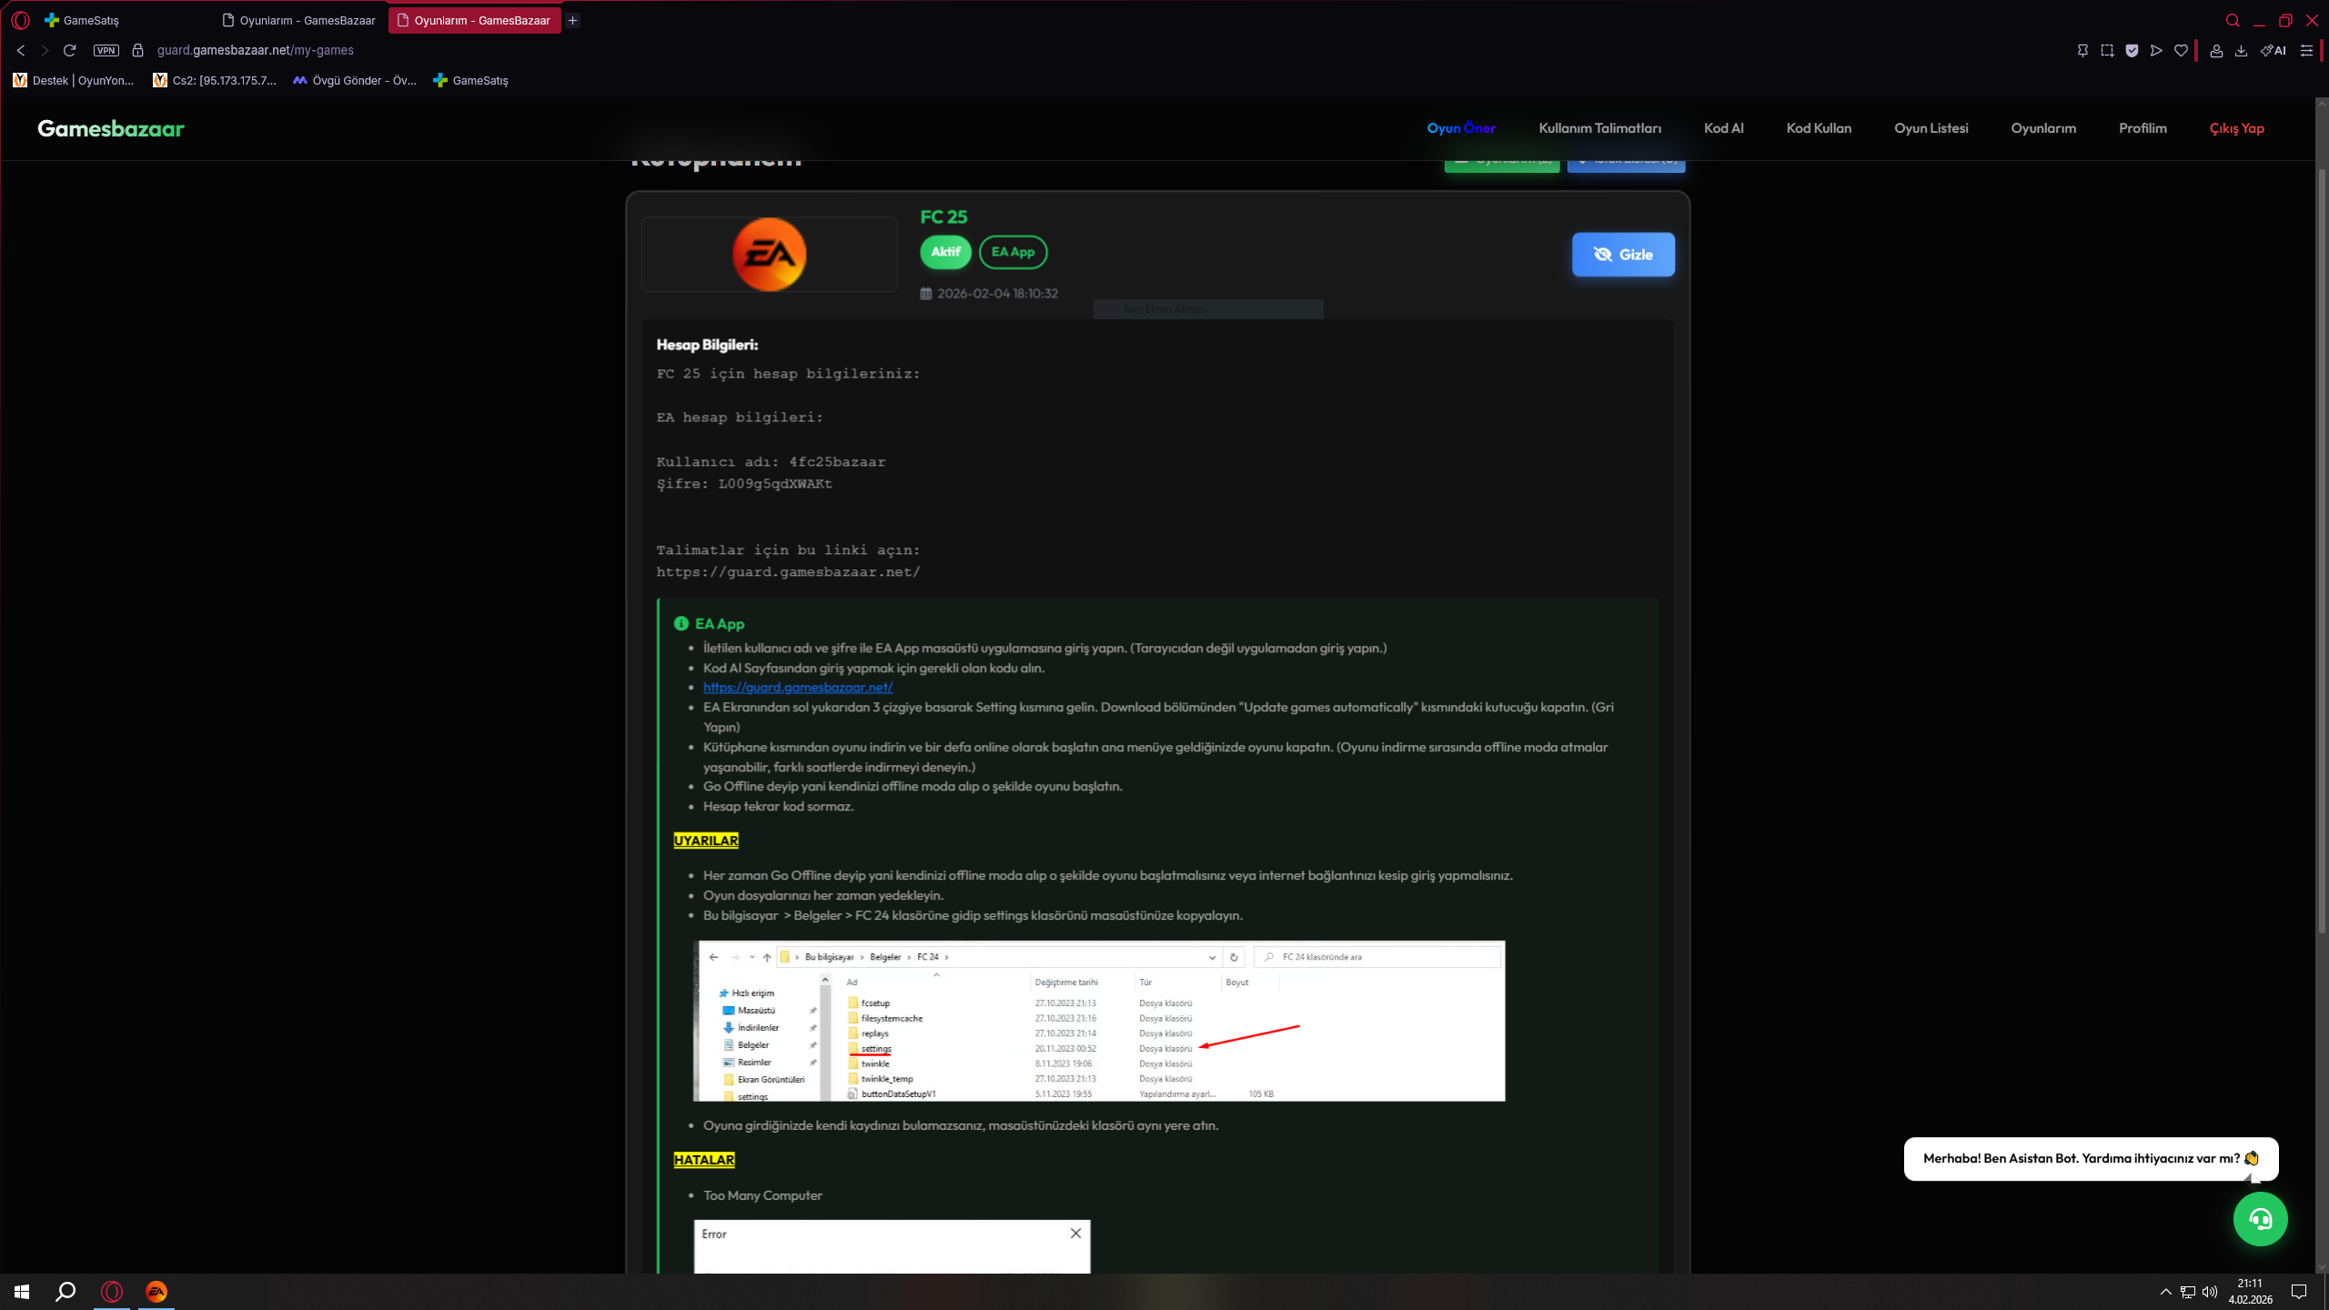Toggle the VPN badge in address bar
This screenshot has height=1310, width=2329.
[106, 50]
